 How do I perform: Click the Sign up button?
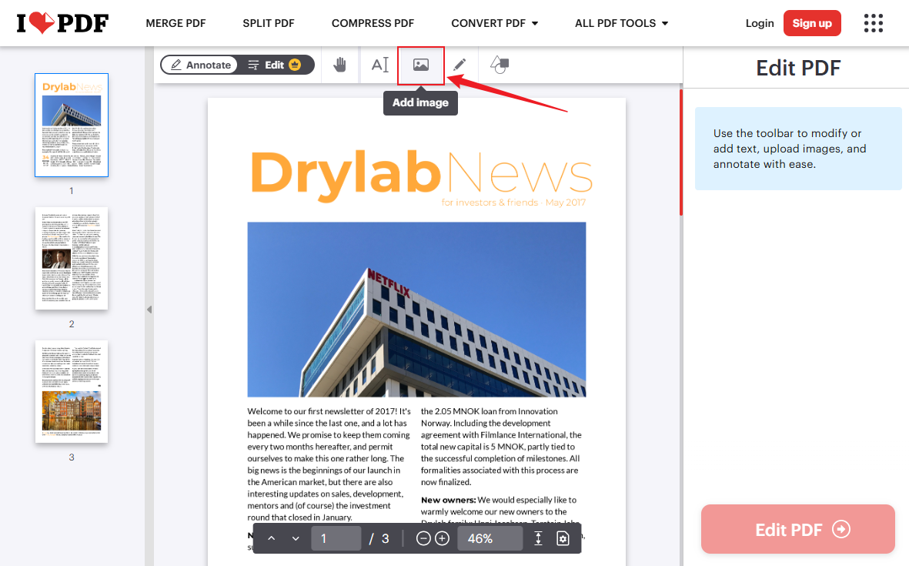[x=811, y=23]
